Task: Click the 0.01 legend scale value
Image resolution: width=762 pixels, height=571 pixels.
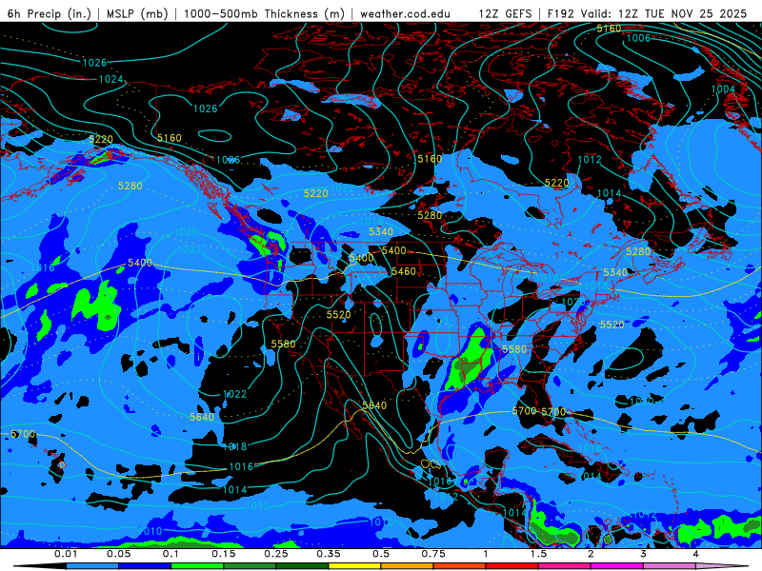Action: pyautogui.click(x=66, y=554)
